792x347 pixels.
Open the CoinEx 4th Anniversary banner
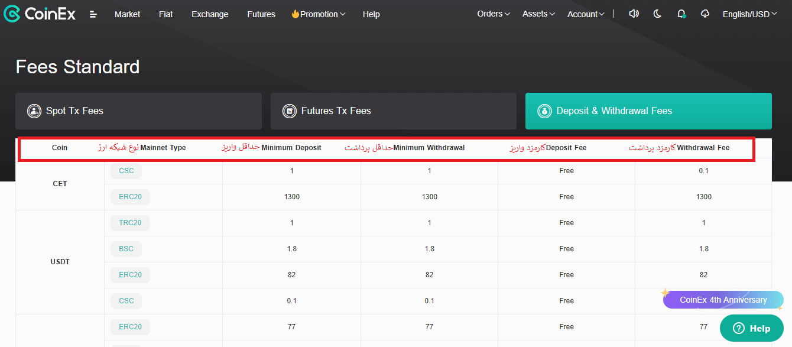click(723, 300)
